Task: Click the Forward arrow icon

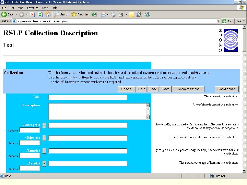Action: [x=21, y=14]
